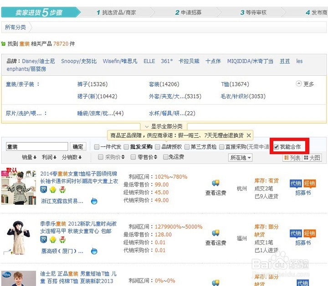Click 授 authorization badge for 2014春童装 product
The width and height of the screenshot is (328, 286).
coord(44,189)
